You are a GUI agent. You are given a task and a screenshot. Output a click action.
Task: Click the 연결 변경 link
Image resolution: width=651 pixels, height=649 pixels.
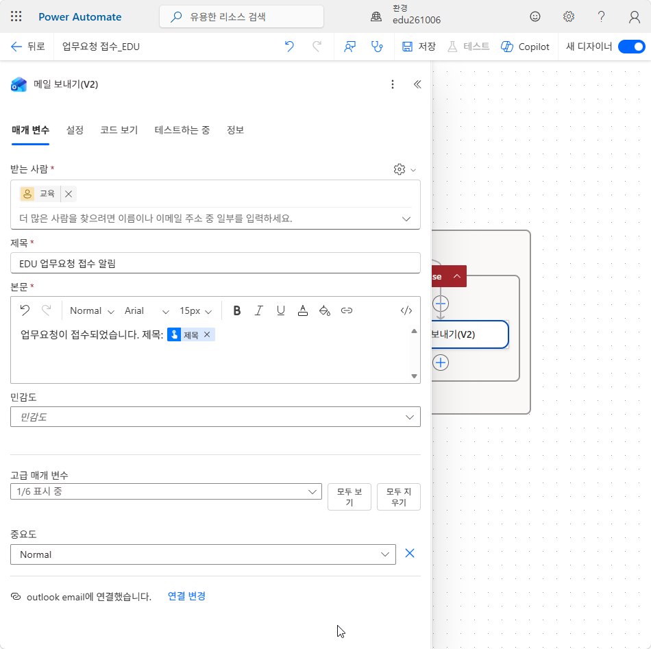tap(186, 596)
